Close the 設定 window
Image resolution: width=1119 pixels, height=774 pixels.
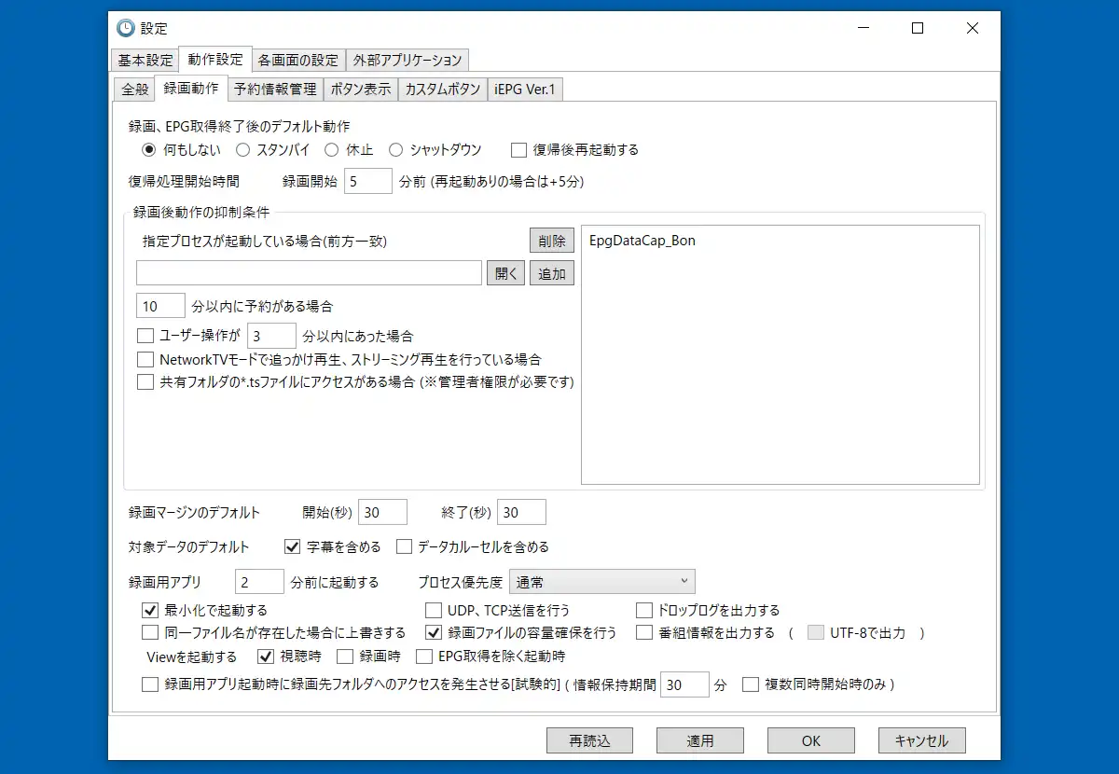973,29
